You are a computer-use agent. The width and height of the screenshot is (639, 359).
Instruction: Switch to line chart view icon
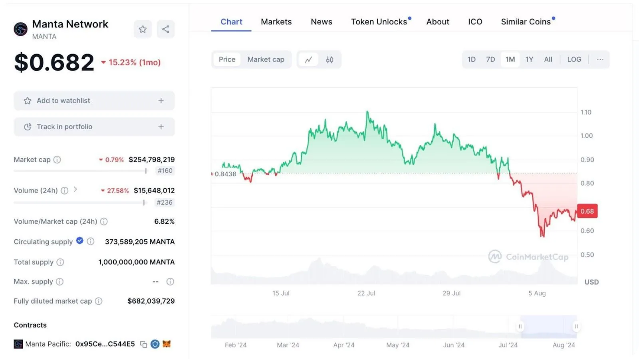tap(308, 60)
